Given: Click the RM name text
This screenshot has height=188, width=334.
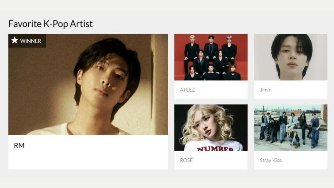Looking at the screenshot, I should 19,145.
